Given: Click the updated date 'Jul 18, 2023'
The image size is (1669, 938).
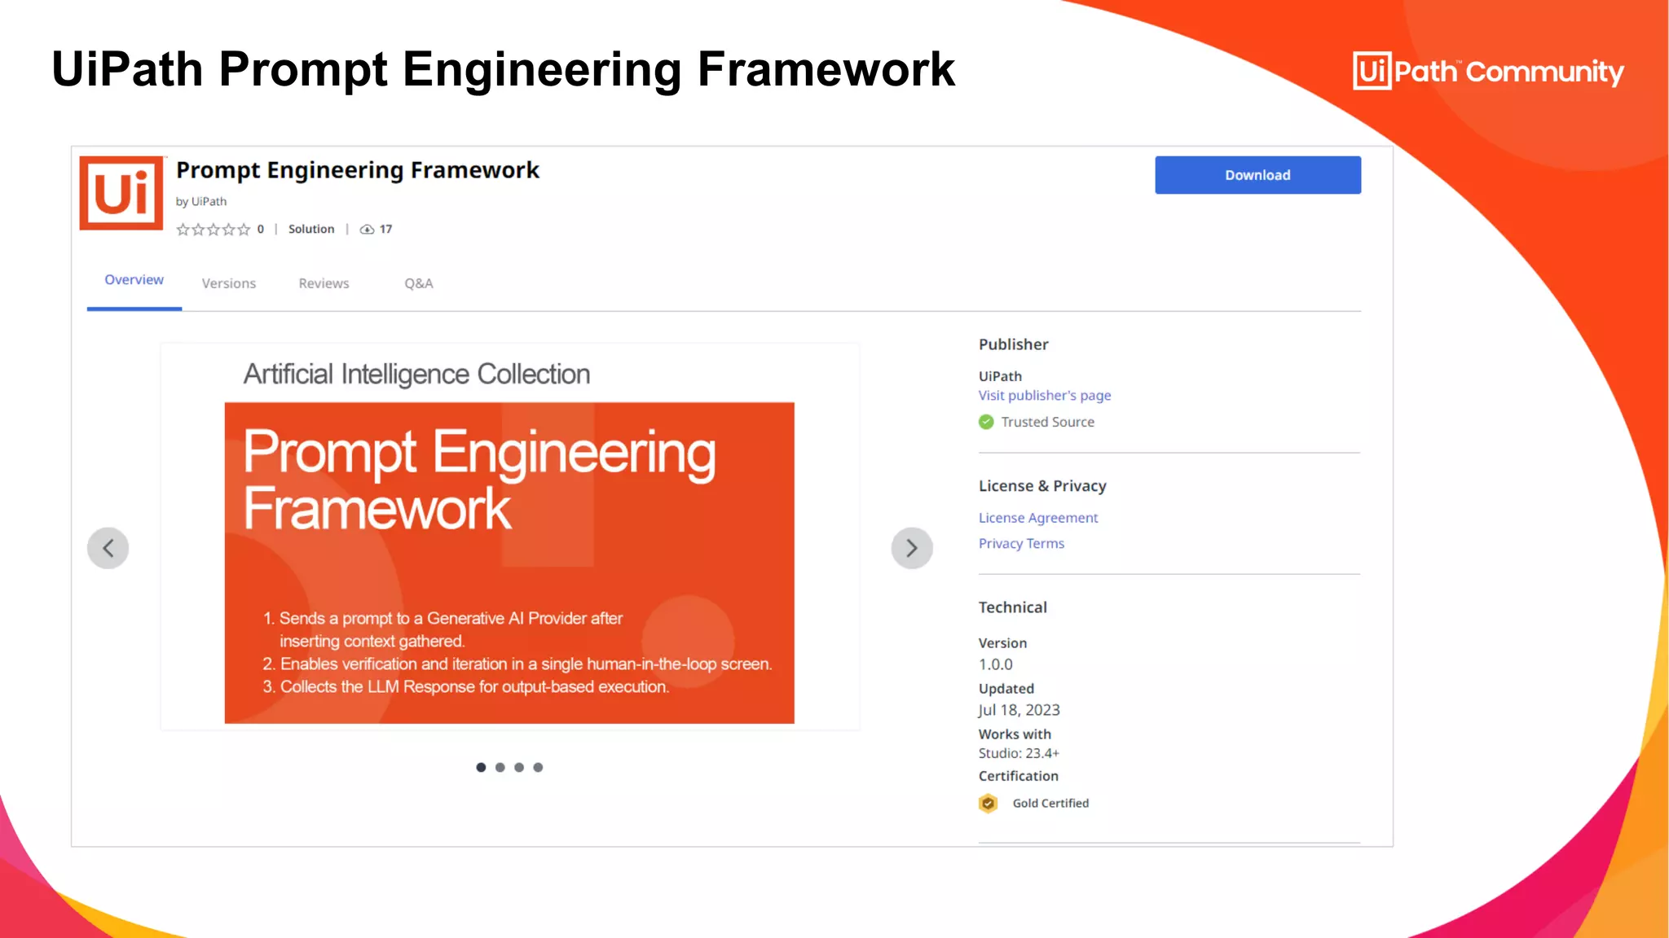Looking at the screenshot, I should [1019, 710].
